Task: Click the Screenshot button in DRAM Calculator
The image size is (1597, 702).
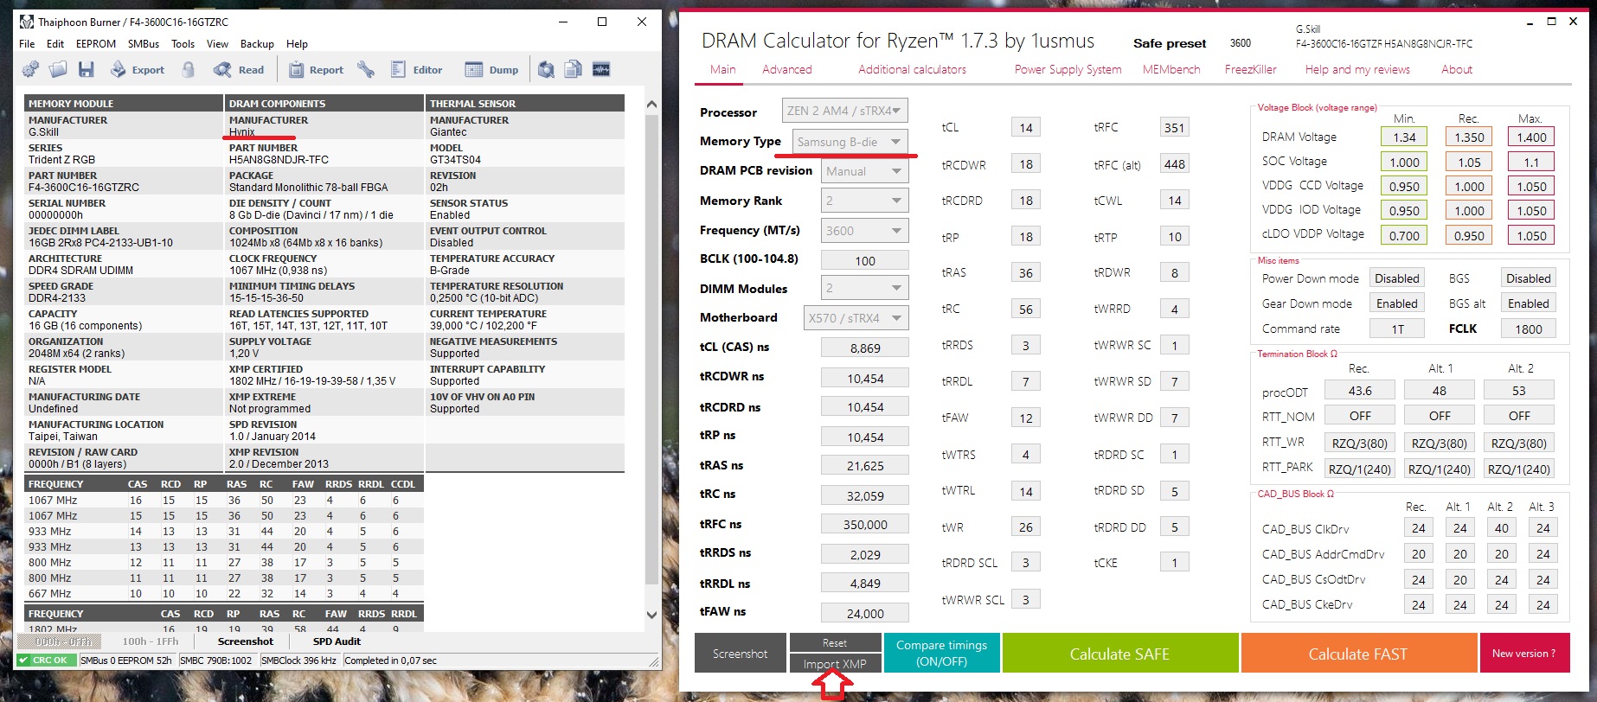Action: coord(740,654)
